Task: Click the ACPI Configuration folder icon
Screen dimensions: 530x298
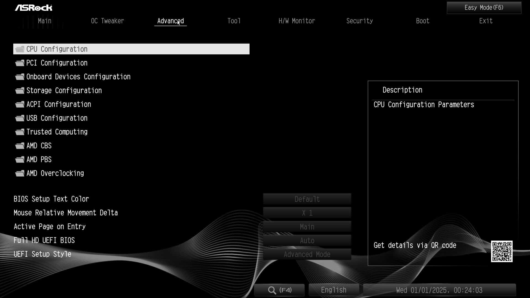Action: [20, 104]
